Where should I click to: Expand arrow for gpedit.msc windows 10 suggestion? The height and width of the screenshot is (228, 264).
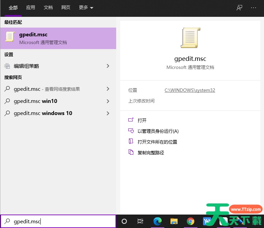coord(108,113)
